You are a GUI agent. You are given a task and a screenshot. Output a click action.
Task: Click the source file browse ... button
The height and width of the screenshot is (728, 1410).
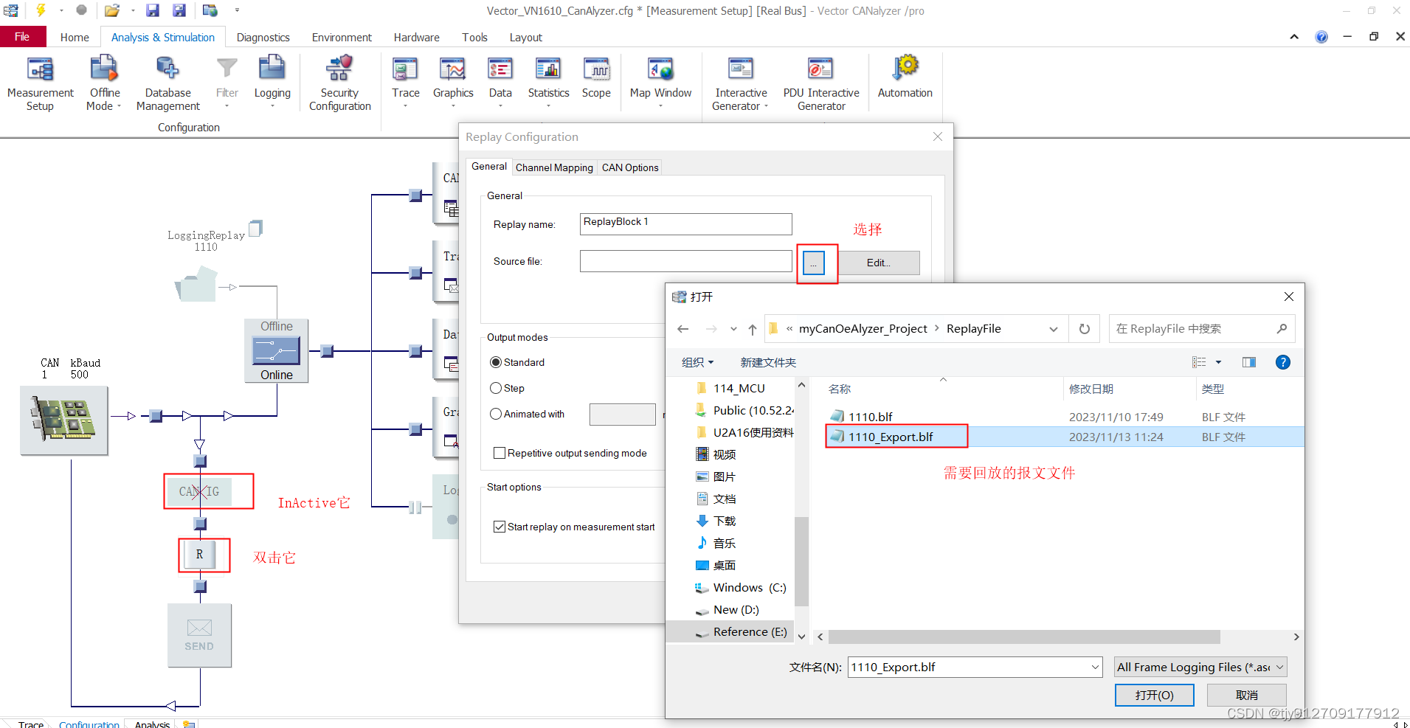tap(813, 263)
